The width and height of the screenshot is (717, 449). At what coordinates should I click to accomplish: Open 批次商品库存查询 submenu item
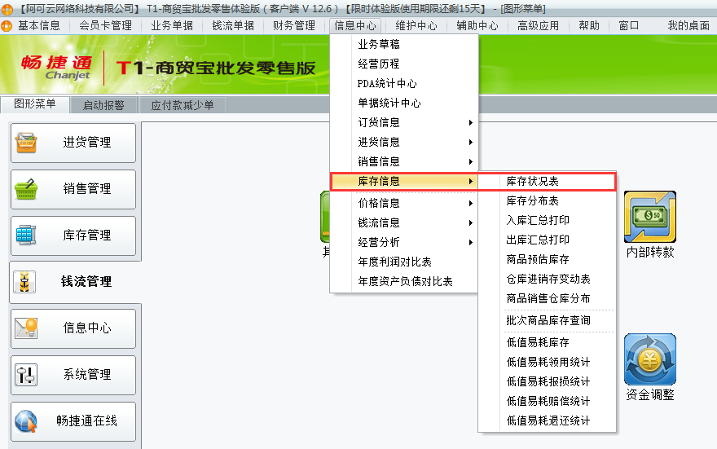click(x=547, y=321)
